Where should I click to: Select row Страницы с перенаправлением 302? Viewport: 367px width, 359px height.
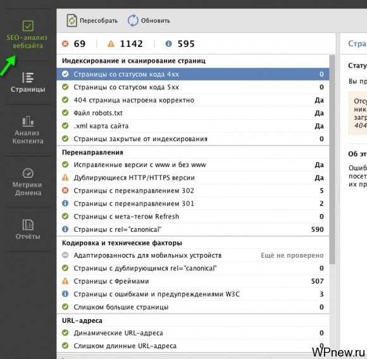pyautogui.click(x=193, y=191)
